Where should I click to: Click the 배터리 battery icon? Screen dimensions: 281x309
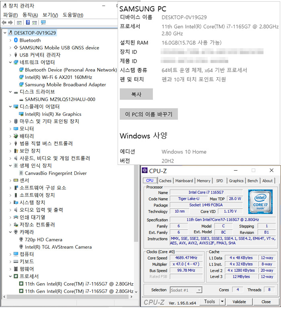click(16, 136)
